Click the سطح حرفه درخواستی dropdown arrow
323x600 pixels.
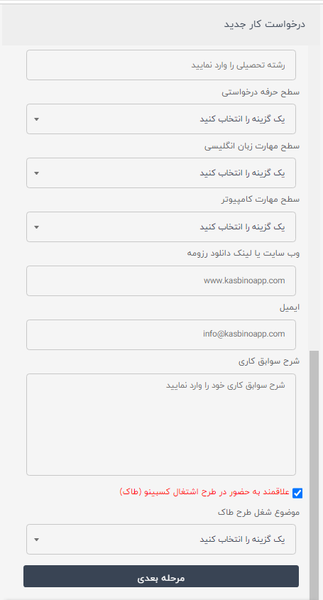(x=36, y=119)
